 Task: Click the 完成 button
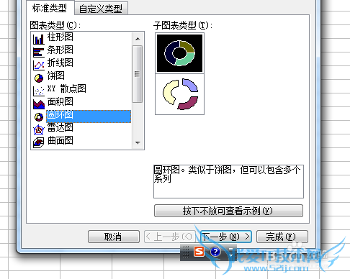click(282, 237)
